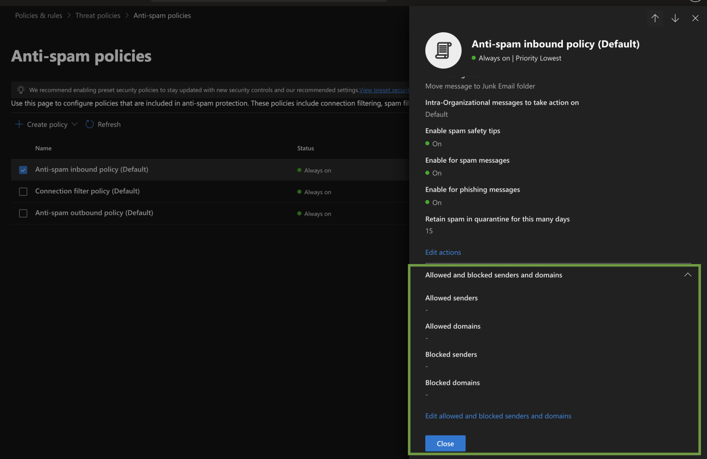Navigate to Policies & rules breadcrumb
Screen dimensions: 707x459
pyautogui.click(x=38, y=15)
